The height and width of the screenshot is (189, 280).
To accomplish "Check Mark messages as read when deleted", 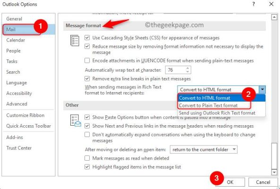I will (x=87, y=158).
